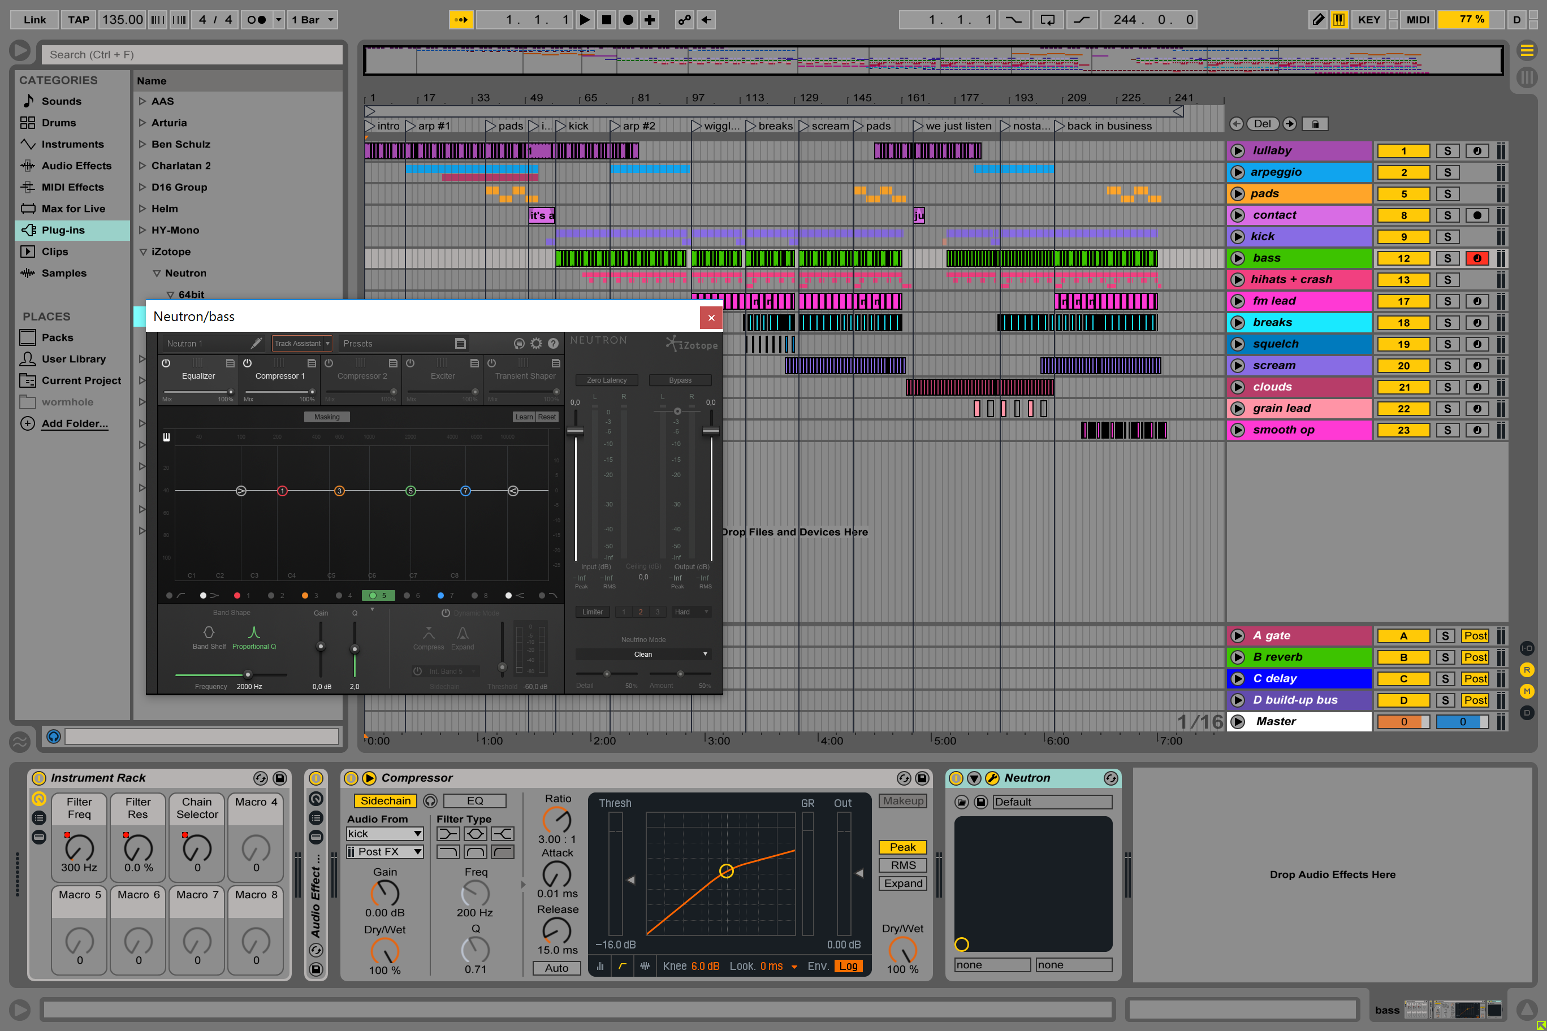Open quantization menu showing 1 Bar
The width and height of the screenshot is (1547, 1031).
pos(313,20)
